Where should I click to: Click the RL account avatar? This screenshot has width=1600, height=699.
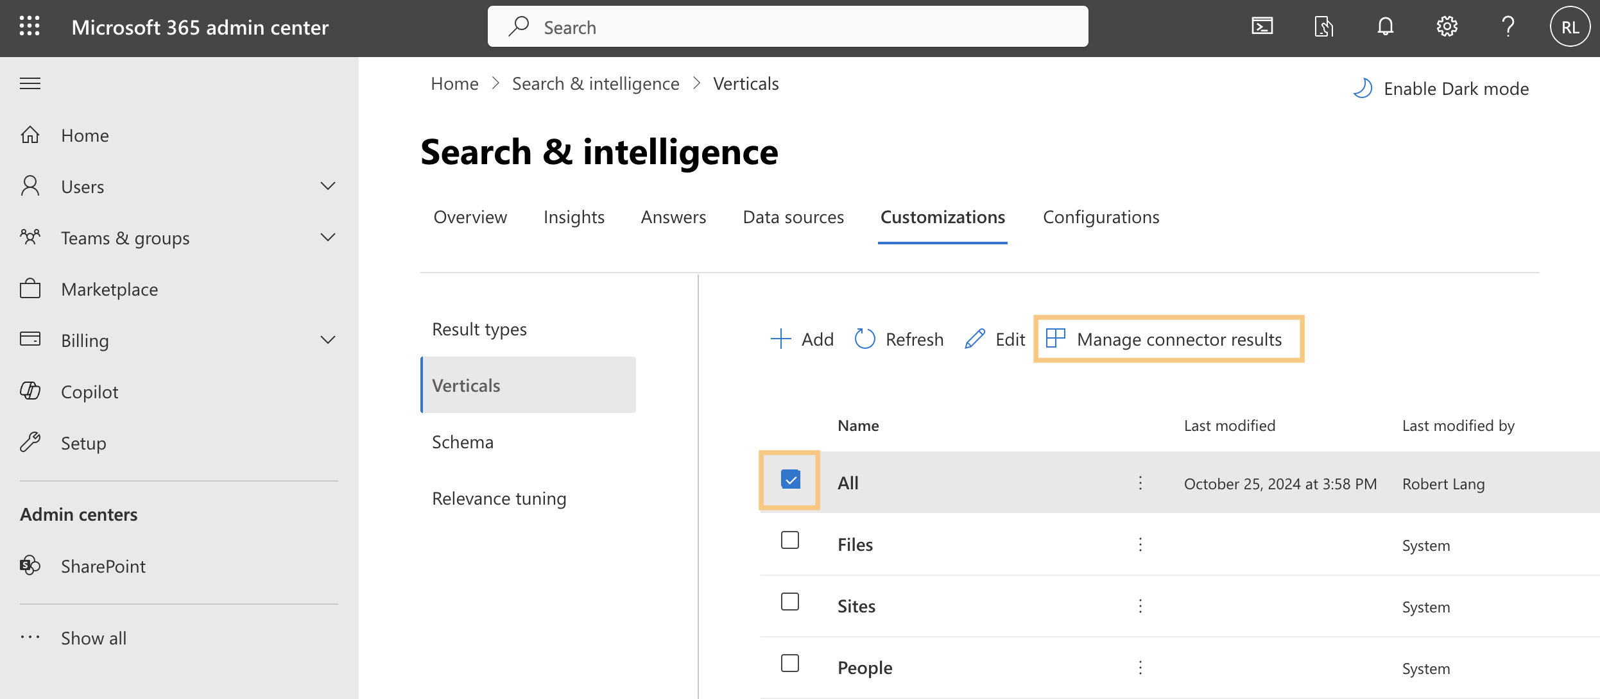(1569, 27)
